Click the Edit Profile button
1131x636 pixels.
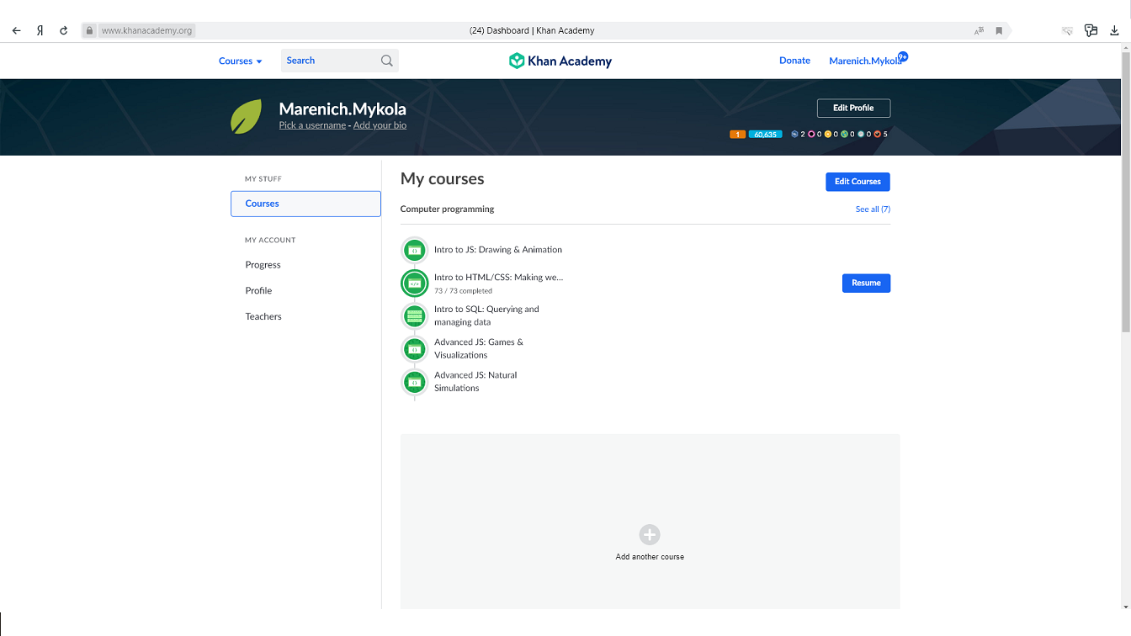coord(853,108)
